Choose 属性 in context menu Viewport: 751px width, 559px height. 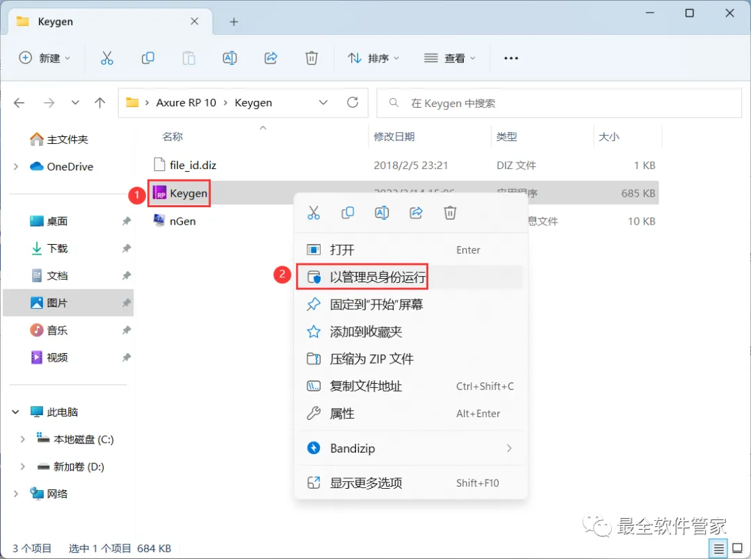pyautogui.click(x=410, y=414)
